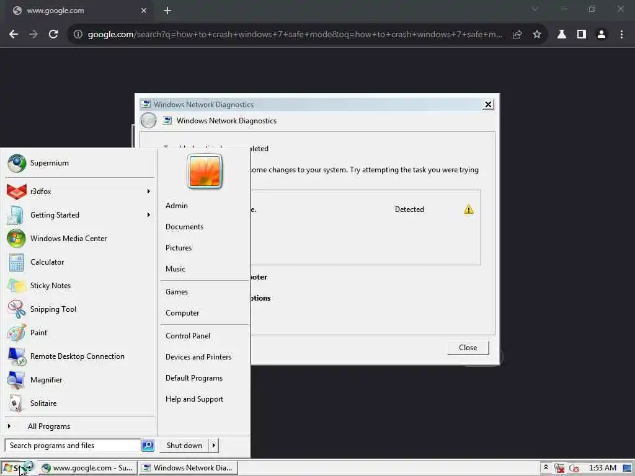Screen dimensions: 635x476
Task: Open Remote Desktop Connection
Action: click(x=79, y=356)
